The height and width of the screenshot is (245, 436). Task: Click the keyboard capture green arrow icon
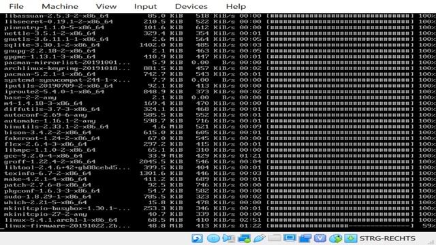click(x=351, y=238)
